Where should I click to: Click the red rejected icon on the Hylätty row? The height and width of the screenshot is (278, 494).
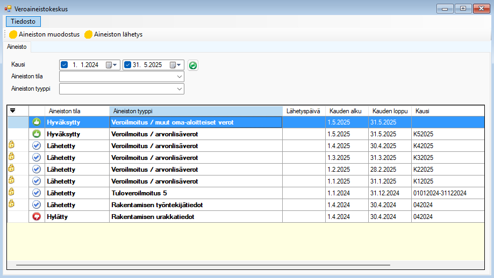[x=37, y=217]
